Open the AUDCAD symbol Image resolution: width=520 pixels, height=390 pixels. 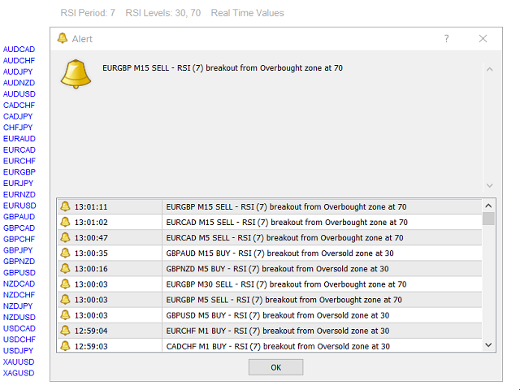(x=19, y=50)
